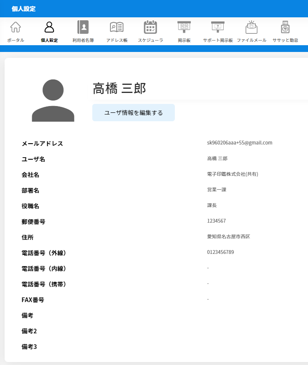Click the 課長 position value
Image resolution: width=308 pixels, height=365 pixels.
click(x=212, y=205)
